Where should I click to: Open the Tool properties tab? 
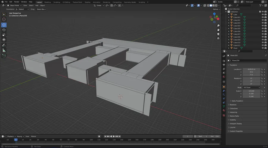point(224,56)
